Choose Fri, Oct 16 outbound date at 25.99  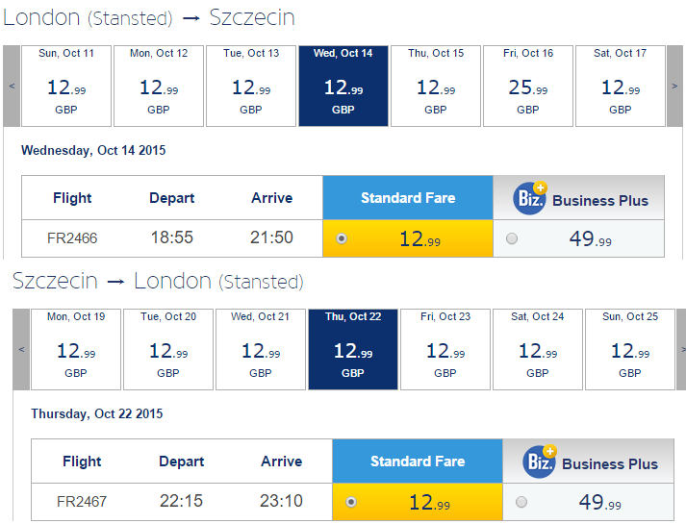(x=528, y=87)
